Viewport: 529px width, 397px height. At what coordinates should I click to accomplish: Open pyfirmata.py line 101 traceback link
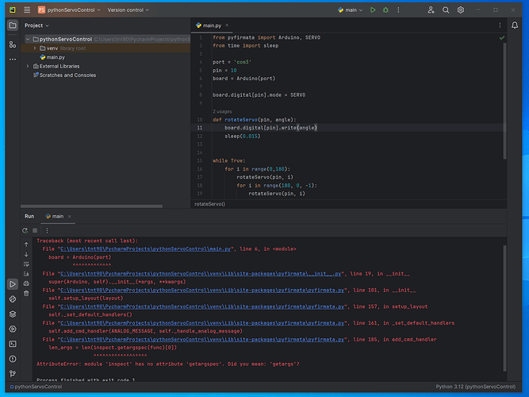[202, 291]
